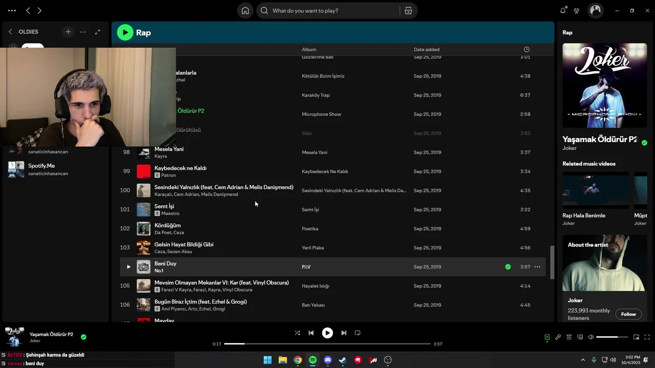
Task: Adjust the volume slider
Action: pos(612,337)
